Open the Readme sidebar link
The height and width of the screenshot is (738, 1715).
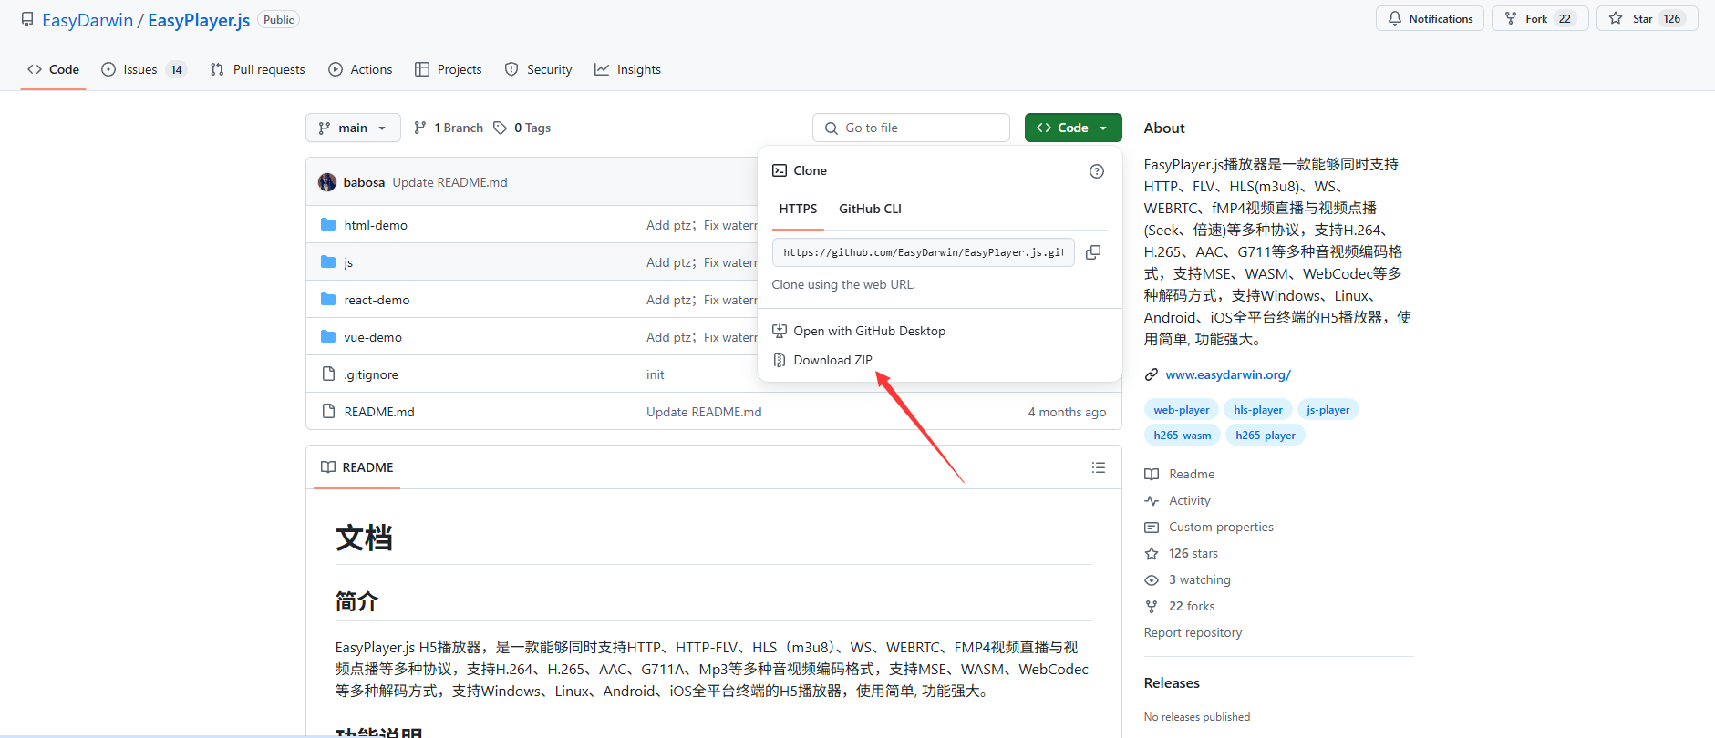pyautogui.click(x=1180, y=474)
